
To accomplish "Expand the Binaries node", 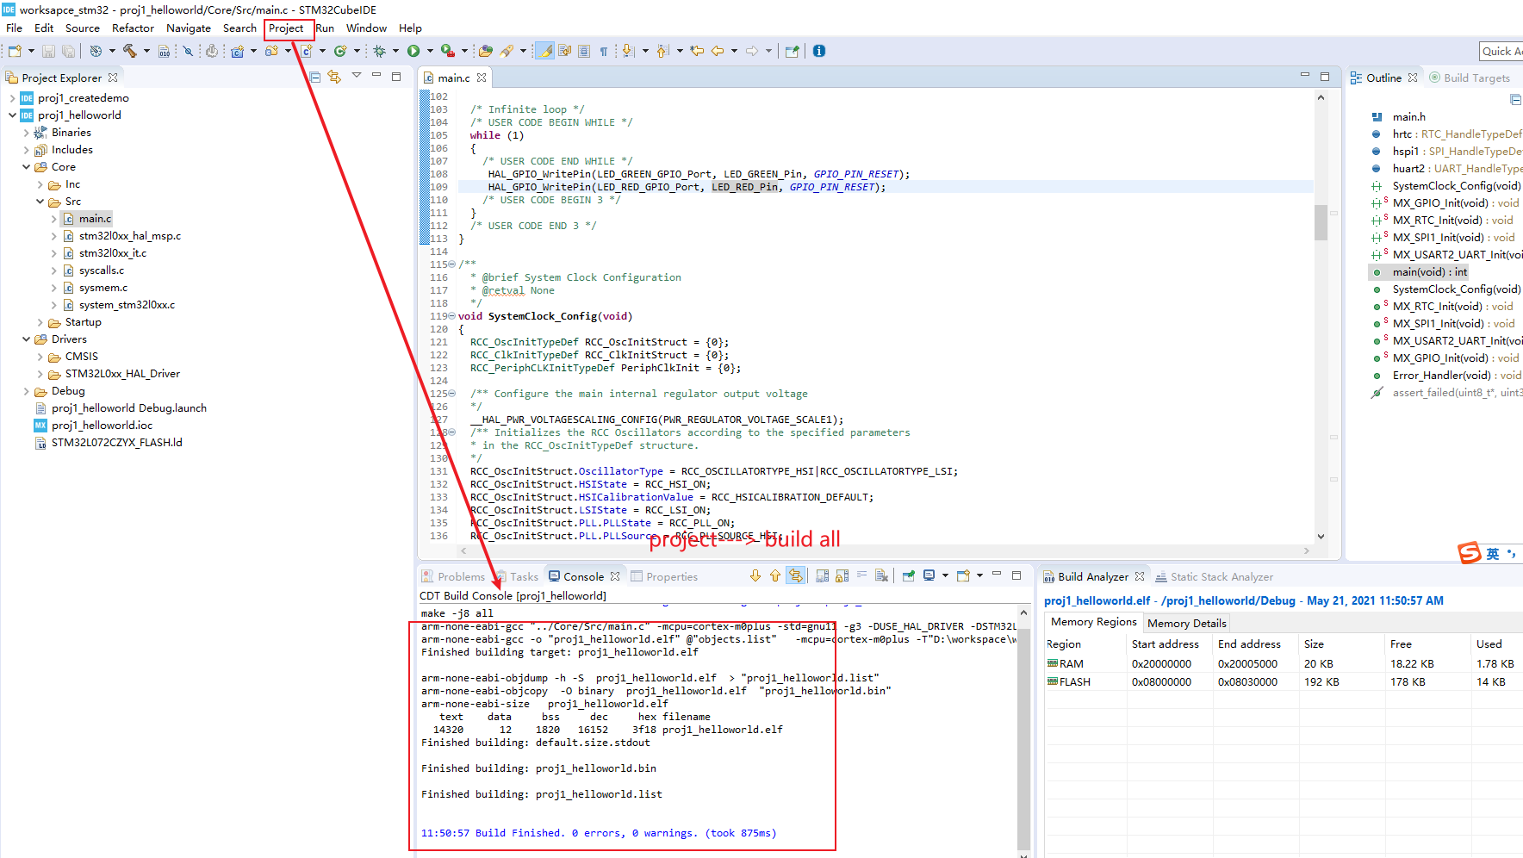I will [26, 132].
